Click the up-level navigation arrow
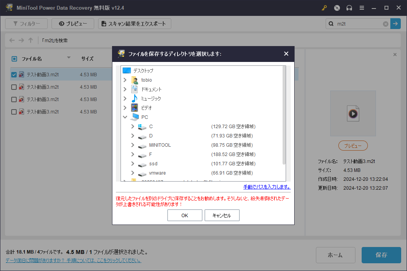 (31, 40)
